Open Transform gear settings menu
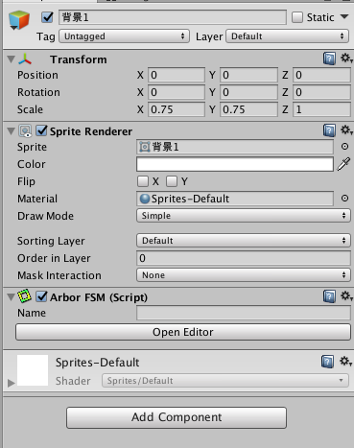 345,59
